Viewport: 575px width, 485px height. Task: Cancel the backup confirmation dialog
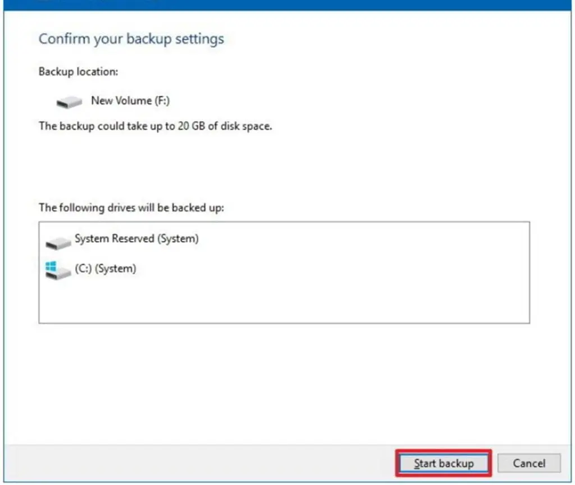tap(528, 463)
